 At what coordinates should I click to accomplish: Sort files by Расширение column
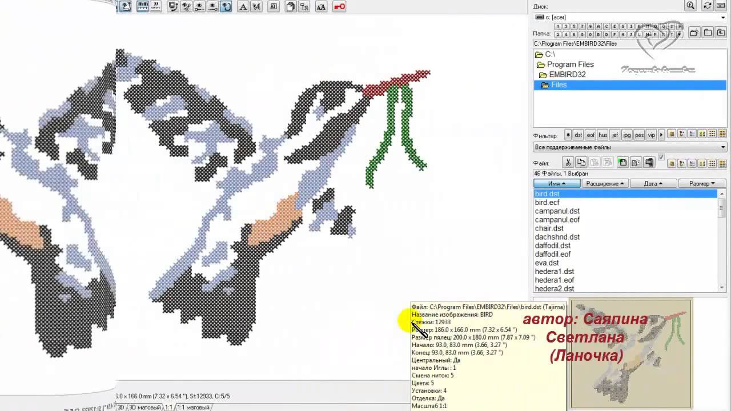tap(605, 184)
